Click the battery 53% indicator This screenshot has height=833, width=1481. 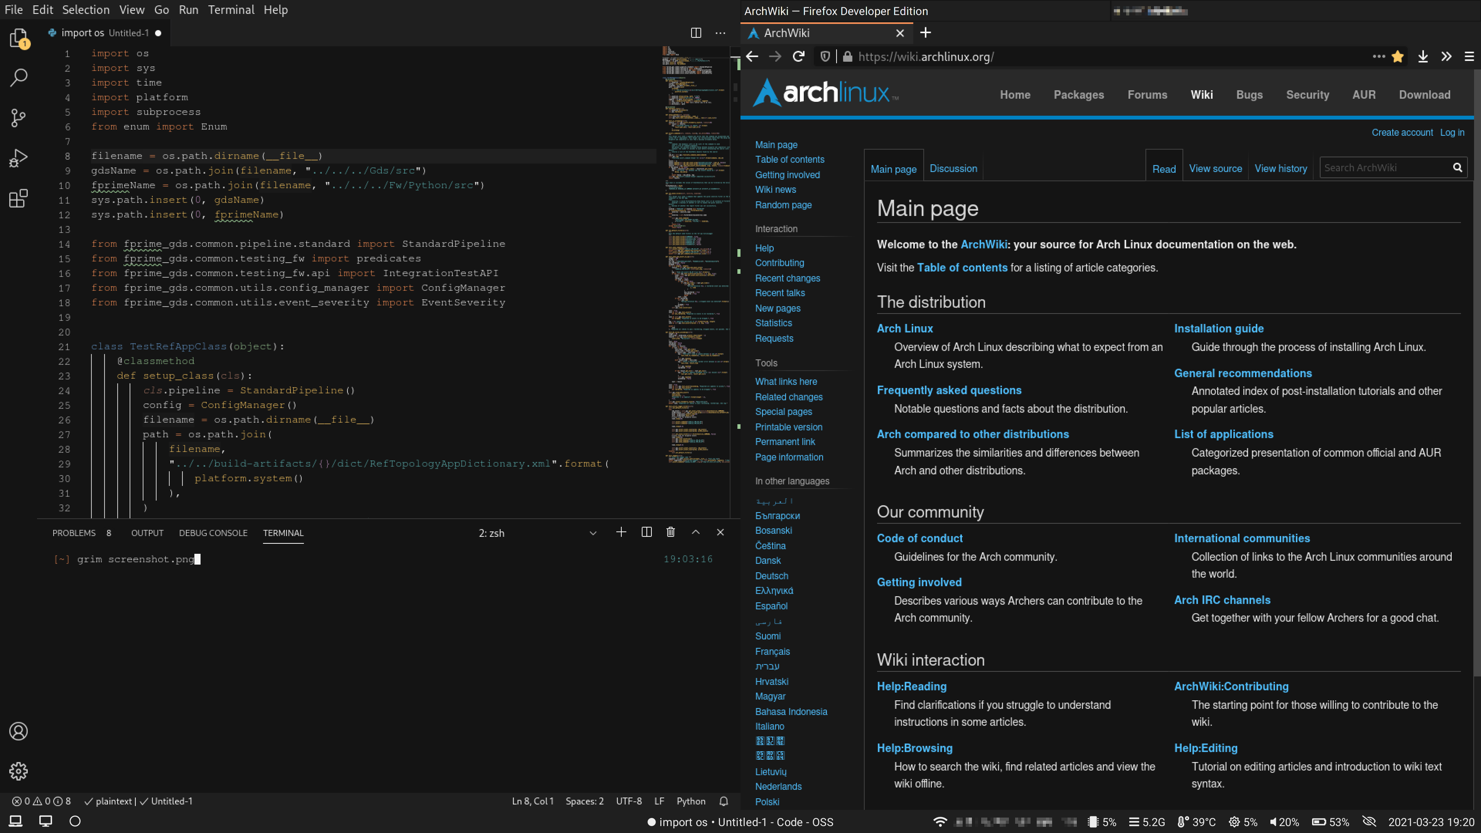point(1330,822)
